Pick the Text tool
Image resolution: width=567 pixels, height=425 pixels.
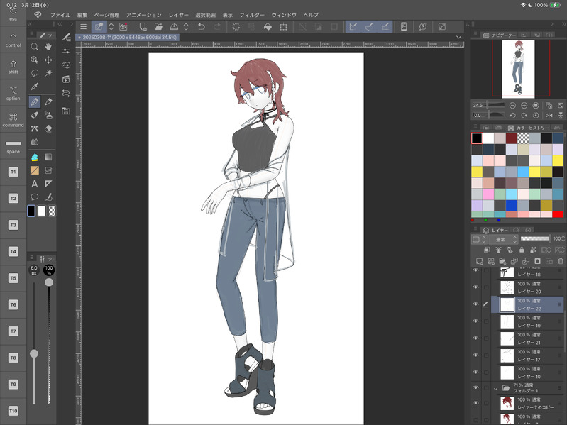point(34,183)
